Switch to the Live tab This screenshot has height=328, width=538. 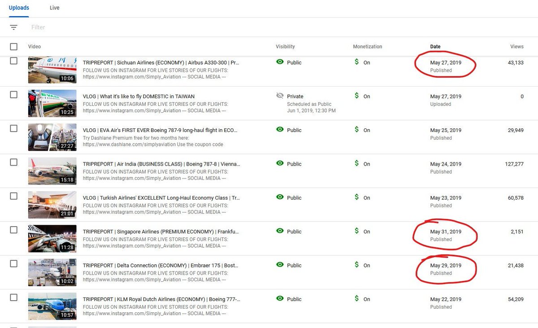pyautogui.click(x=55, y=8)
